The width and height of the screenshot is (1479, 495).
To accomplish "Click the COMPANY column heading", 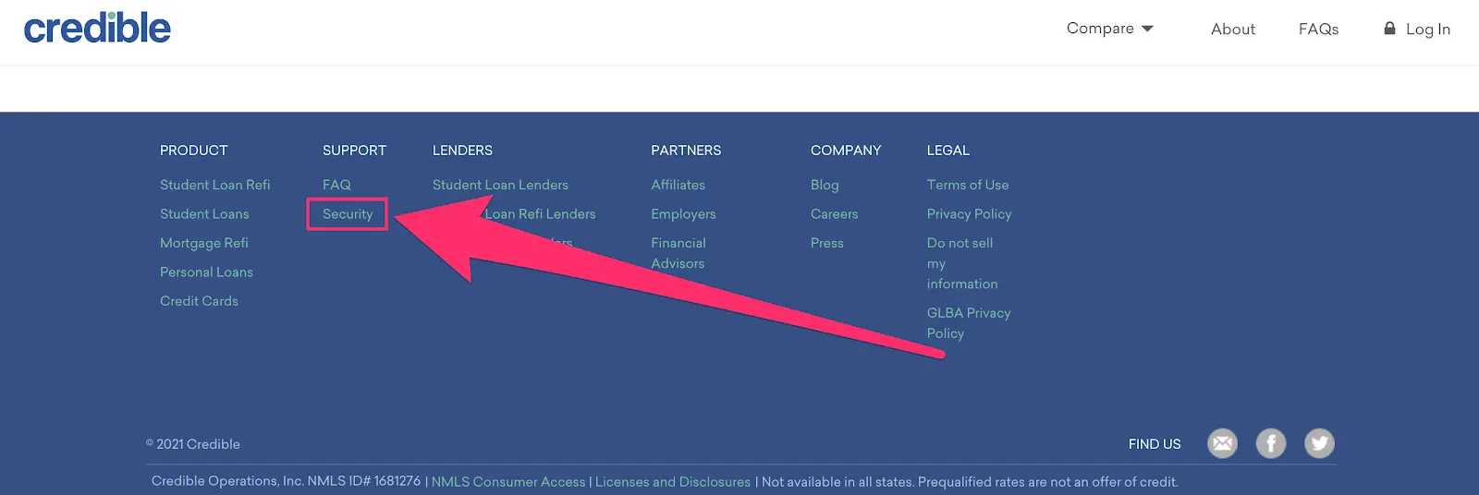I will (846, 151).
